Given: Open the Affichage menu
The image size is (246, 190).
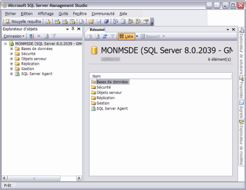Looking at the screenshot, I should [46, 14].
